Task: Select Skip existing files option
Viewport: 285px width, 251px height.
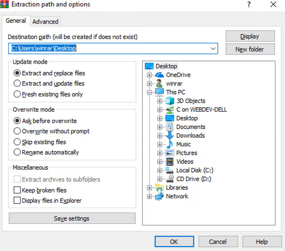Action: point(40,142)
